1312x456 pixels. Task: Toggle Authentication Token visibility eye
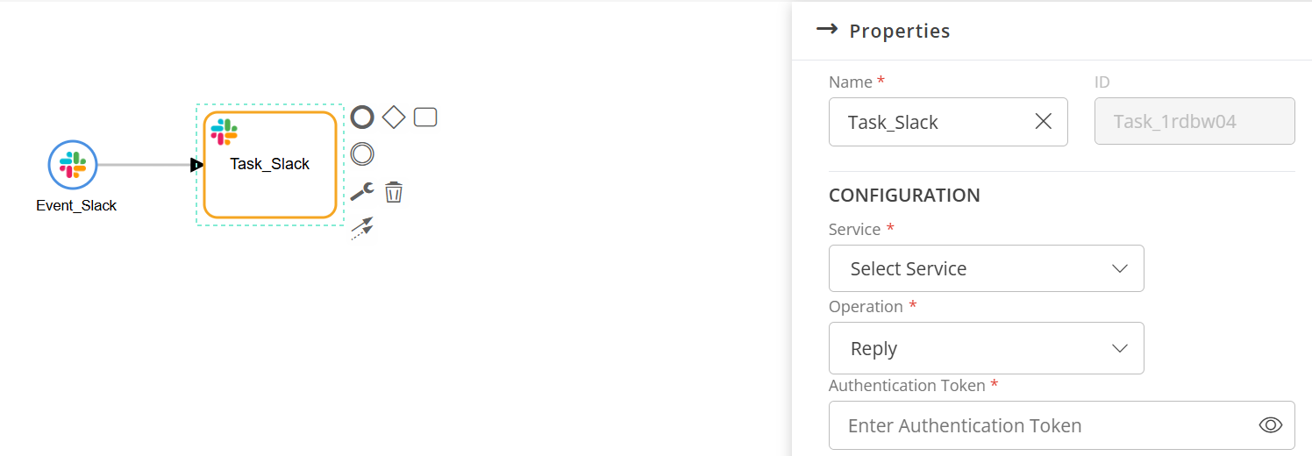click(1270, 425)
